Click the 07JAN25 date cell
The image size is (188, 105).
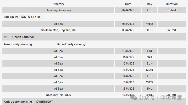click(128, 10)
